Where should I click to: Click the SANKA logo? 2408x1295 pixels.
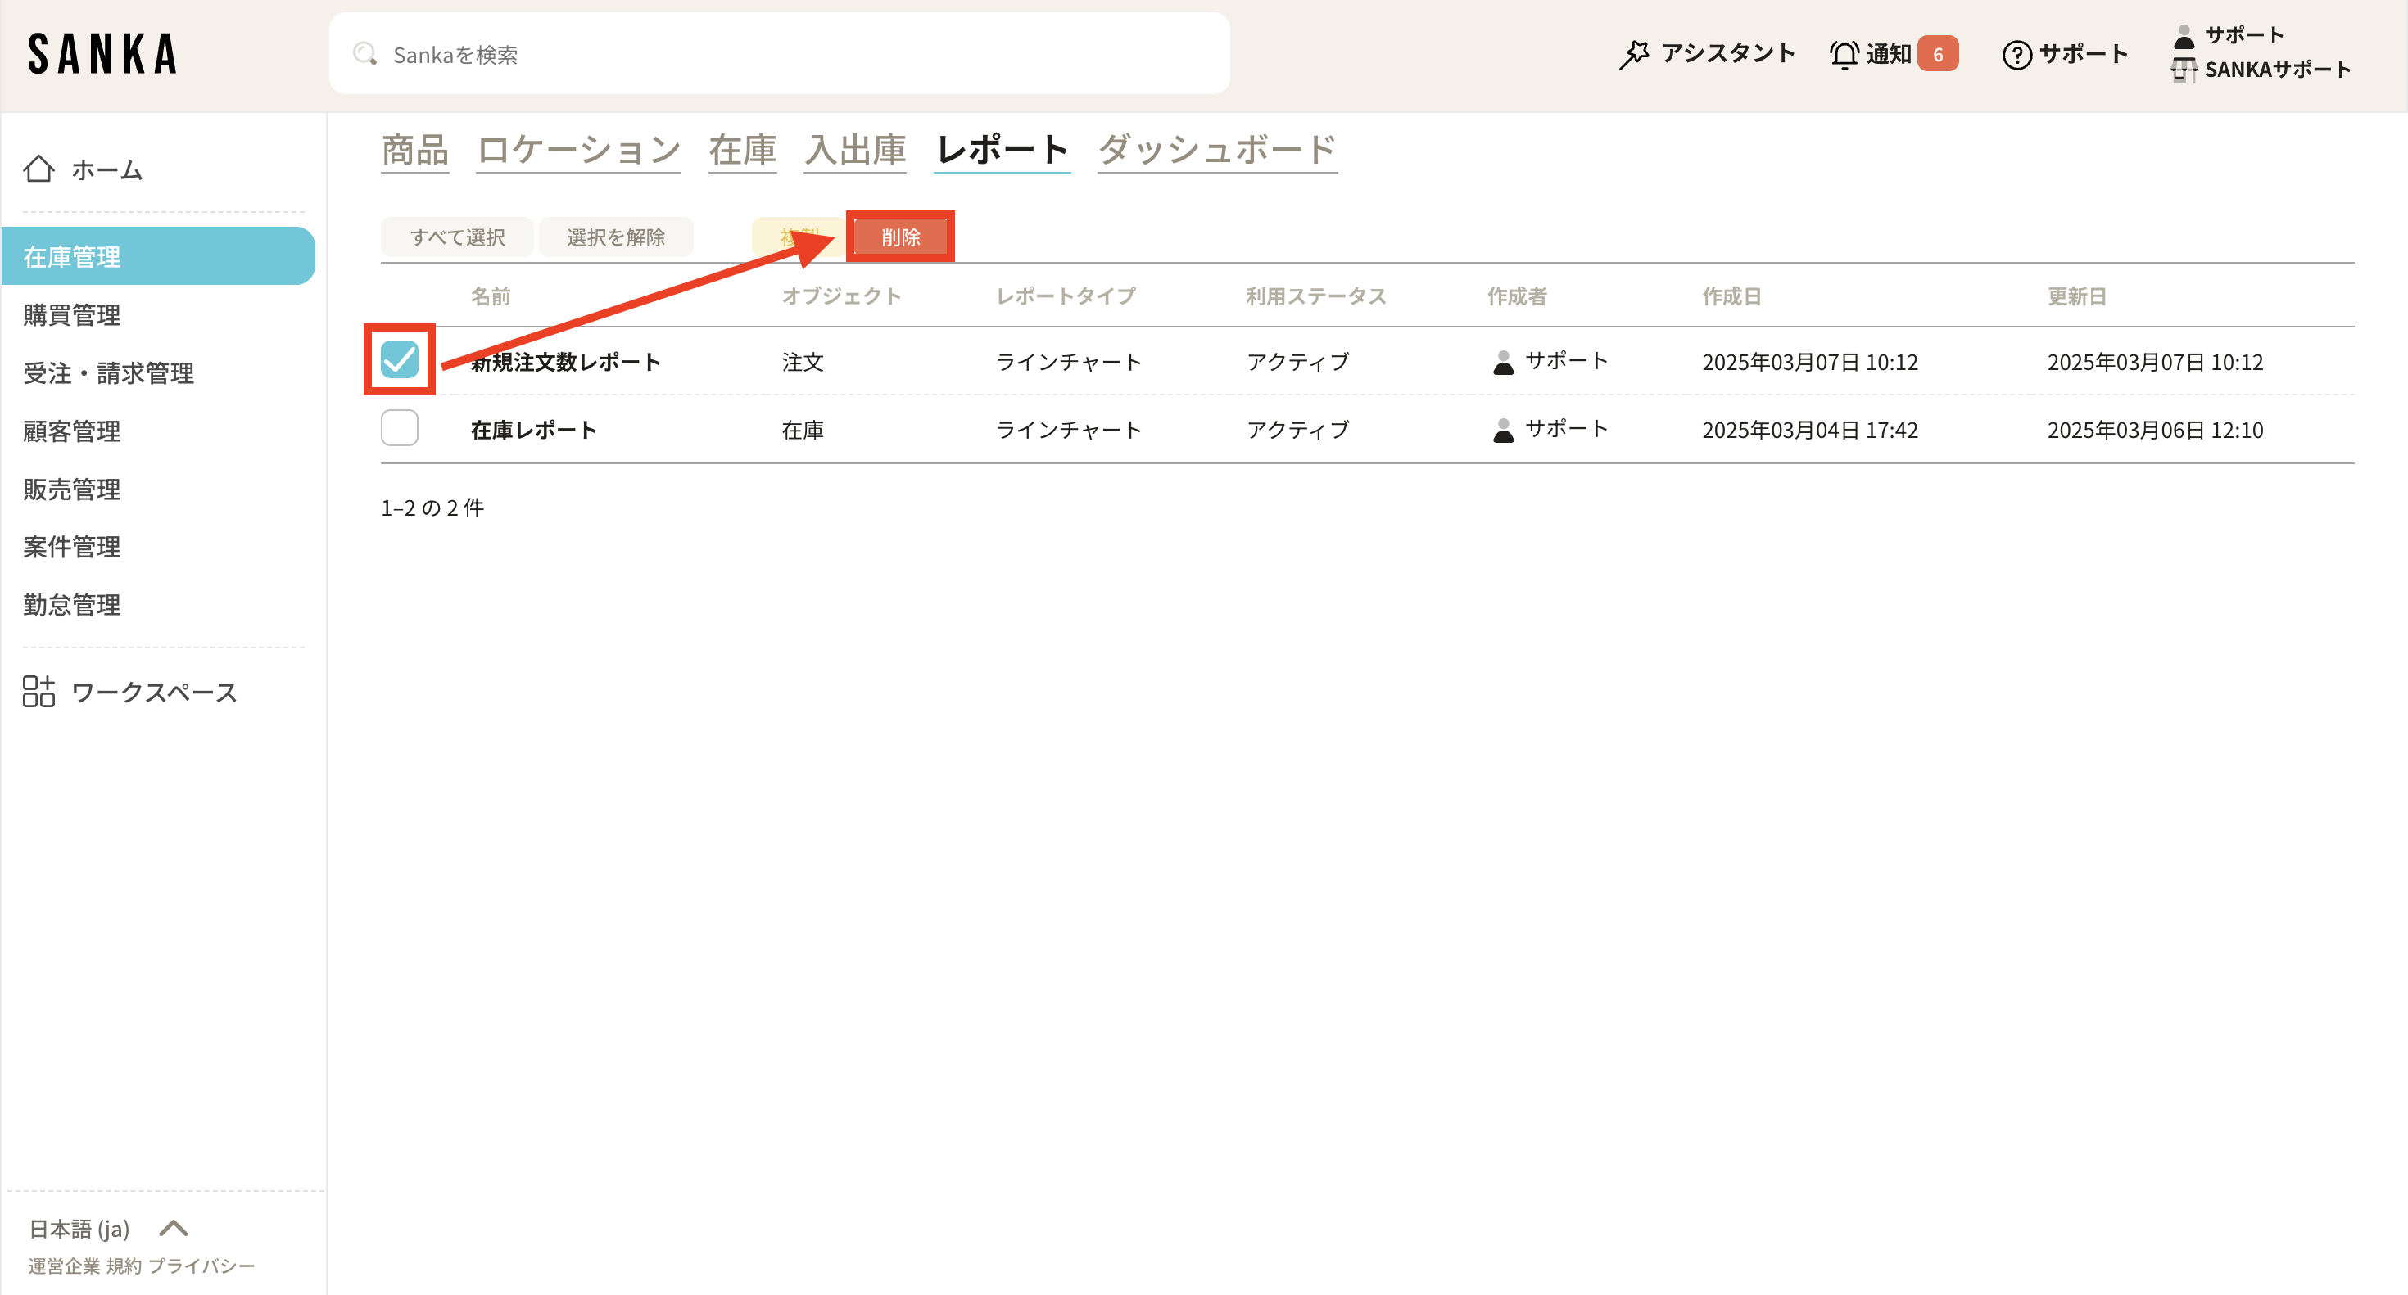click(103, 54)
